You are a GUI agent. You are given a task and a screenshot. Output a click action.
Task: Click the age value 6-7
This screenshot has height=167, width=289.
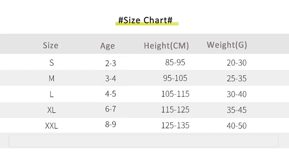111,109
